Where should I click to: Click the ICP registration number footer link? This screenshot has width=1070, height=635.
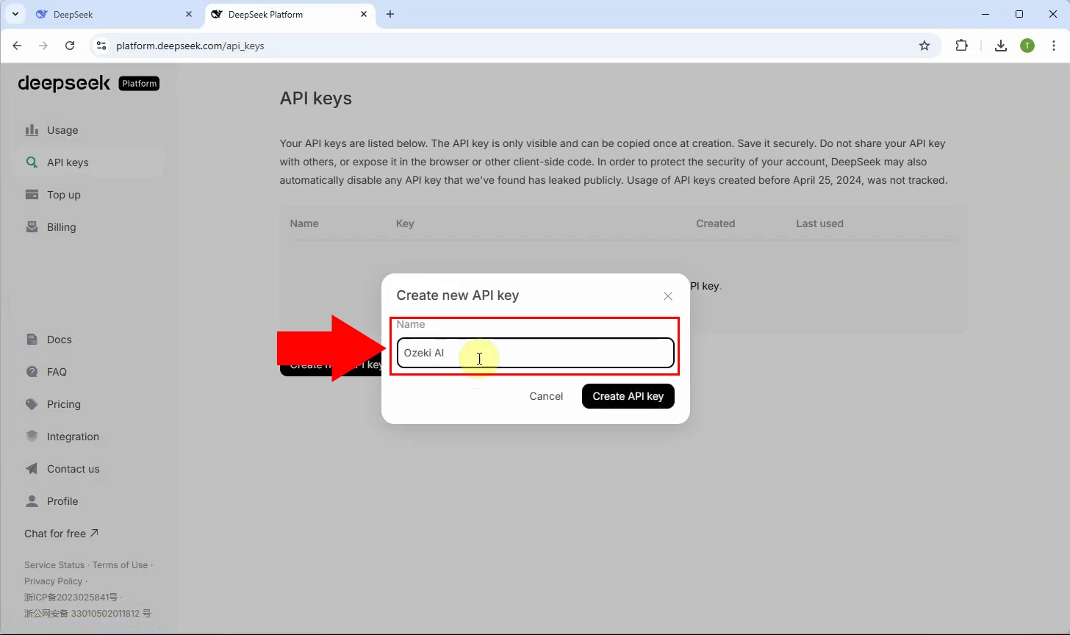(x=71, y=598)
